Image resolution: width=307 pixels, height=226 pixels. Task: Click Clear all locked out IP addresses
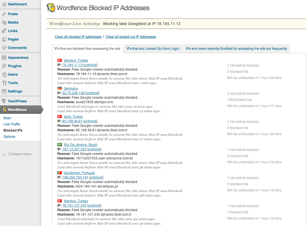tap(131, 37)
